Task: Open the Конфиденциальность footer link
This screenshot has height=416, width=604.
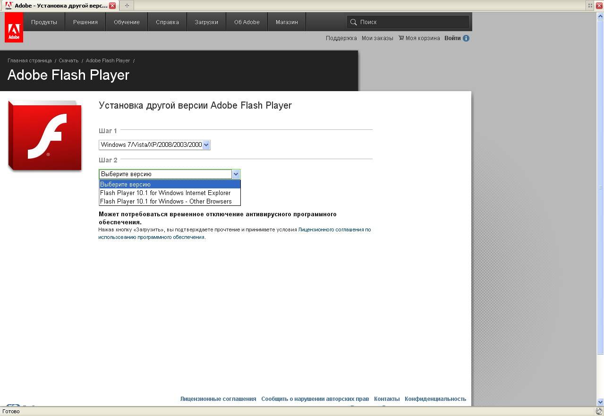Action: [x=435, y=399]
